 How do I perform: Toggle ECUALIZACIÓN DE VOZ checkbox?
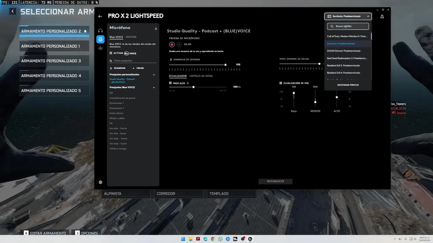(x=281, y=83)
